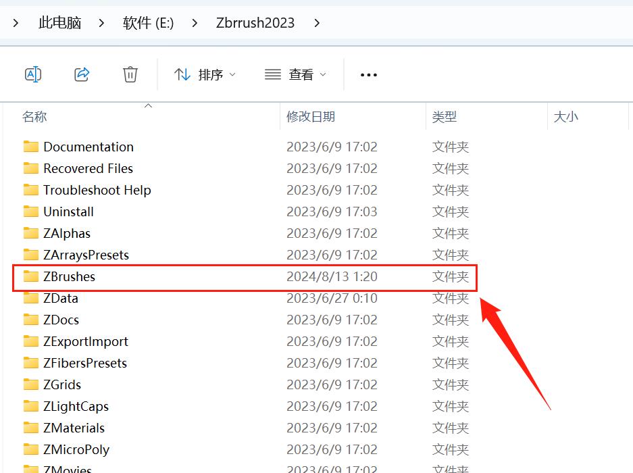Click the Documentation folder name

click(x=88, y=147)
